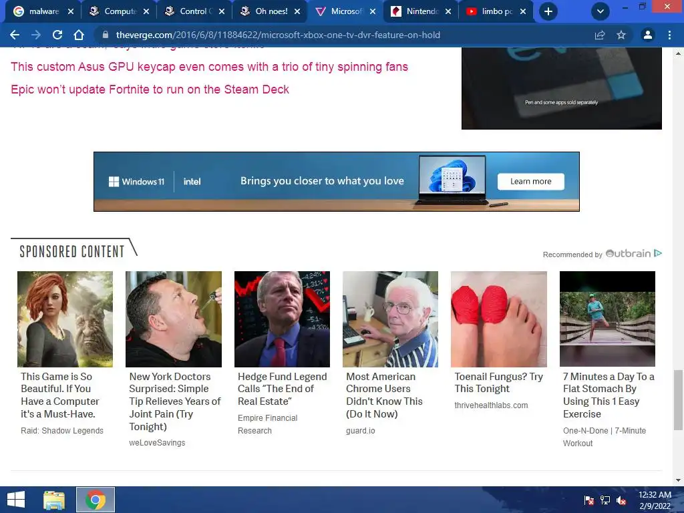Open the Action Center flag tray icon
Image resolution: width=684 pixels, height=513 pixels.
coord(589,500)
